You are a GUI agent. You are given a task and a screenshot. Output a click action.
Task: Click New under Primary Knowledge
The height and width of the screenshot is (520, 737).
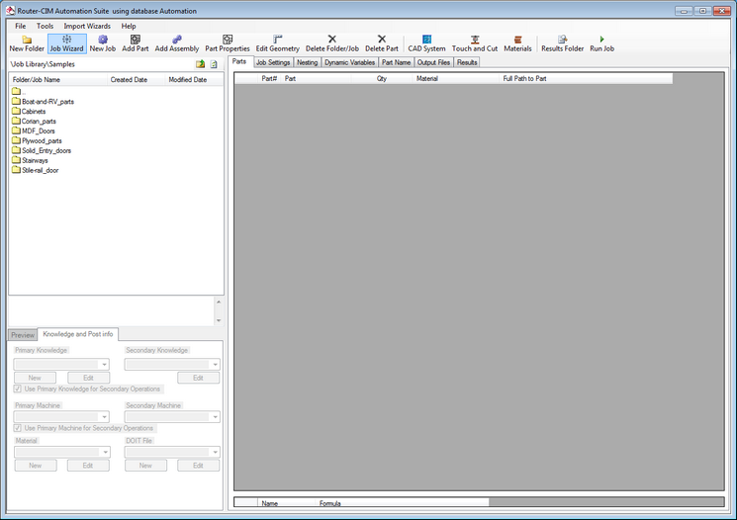pyautogui.click(x=35, y=378)
